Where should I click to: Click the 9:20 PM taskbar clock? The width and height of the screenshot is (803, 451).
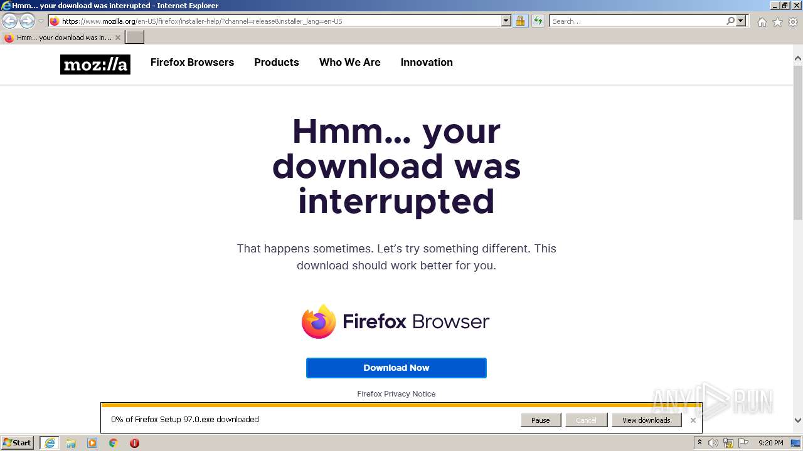pos(770,443)
